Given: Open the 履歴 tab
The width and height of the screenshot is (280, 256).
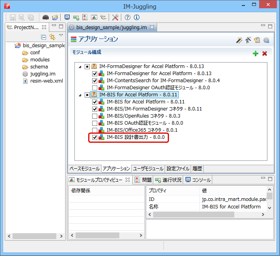Looking at the screenshot, I should (x=197, y=169).
